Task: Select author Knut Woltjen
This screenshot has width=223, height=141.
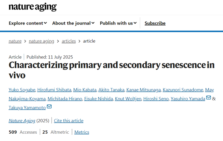Action: (x=128, y=99)
